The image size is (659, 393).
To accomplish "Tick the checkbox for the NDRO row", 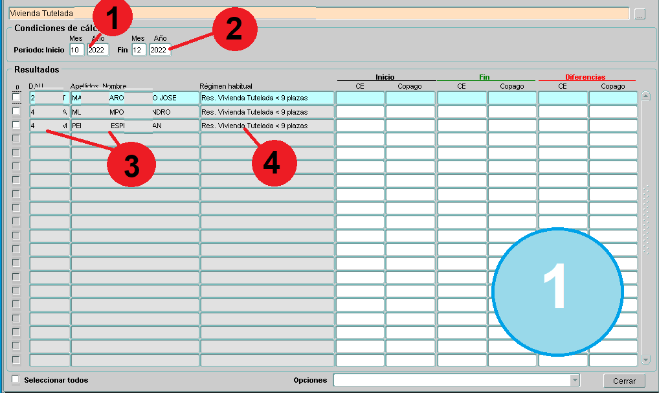I will point(17,111).
